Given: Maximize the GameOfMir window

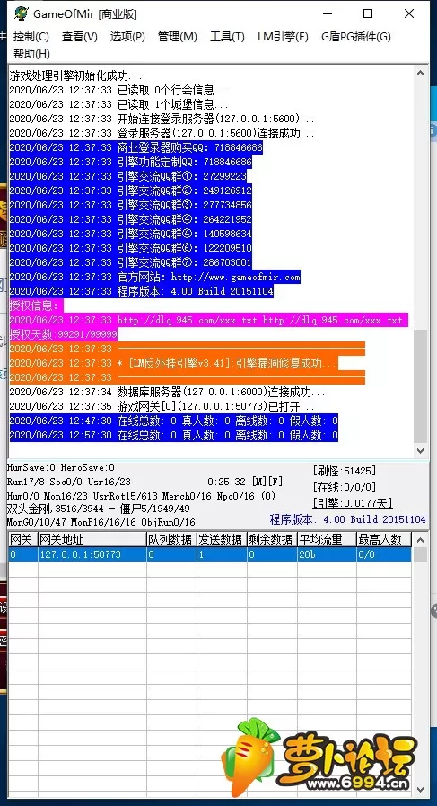Looking at the screenshot, I should [368, 13].
